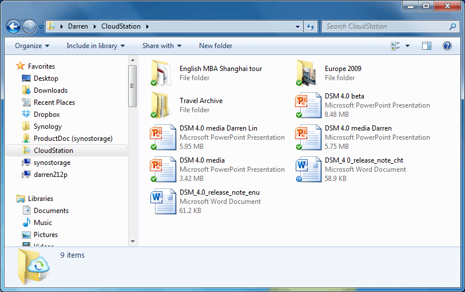The image size is (465, 292).
Task: Select the file name 'DSM 4.0 media Darren Lin'
Action: coord(218,128)
